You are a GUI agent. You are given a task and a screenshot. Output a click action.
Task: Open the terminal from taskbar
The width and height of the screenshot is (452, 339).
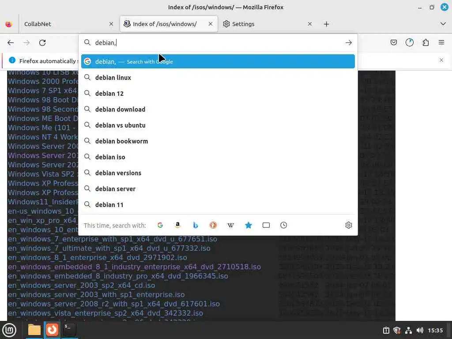[69, 330]
